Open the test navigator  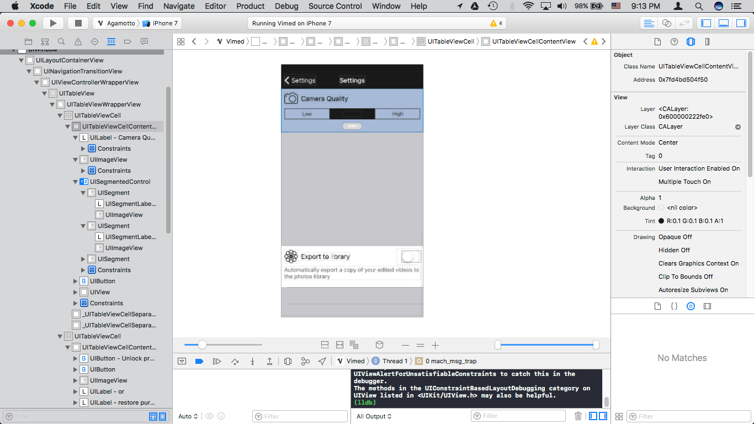94,41
